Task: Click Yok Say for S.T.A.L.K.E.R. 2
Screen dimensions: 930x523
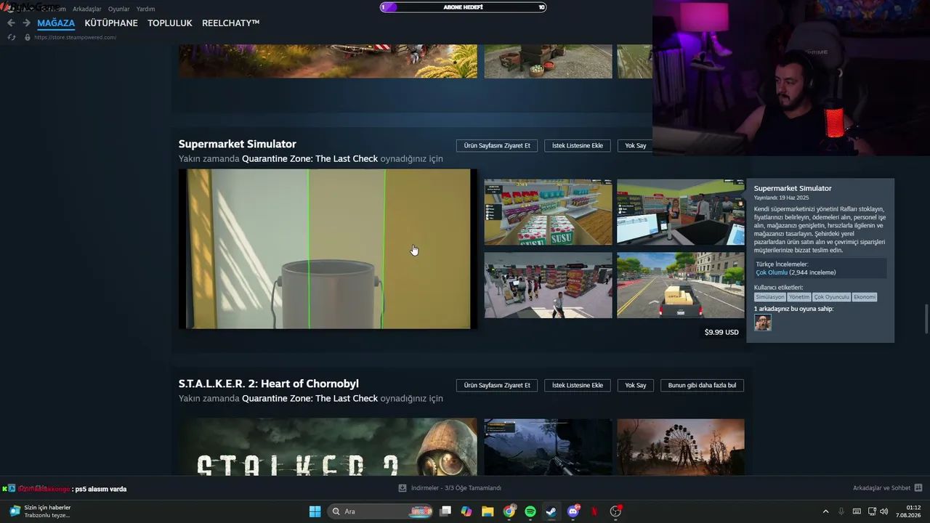Action: (x=636, y=385)
